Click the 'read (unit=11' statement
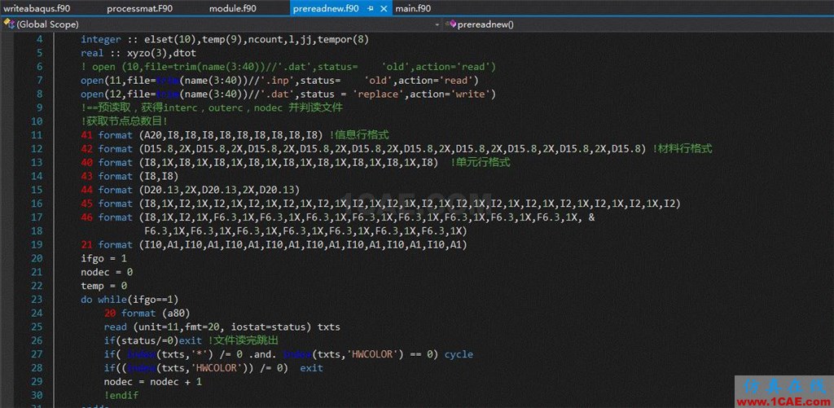 tap(222, 327)
